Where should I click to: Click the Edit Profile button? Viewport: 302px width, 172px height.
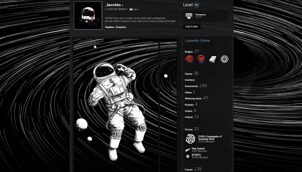tap(192, 27)
